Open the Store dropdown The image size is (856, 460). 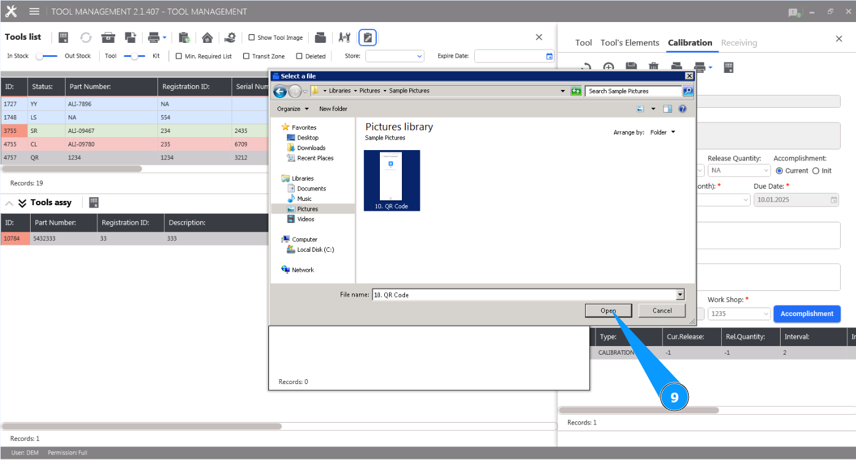tap(421, 56)
